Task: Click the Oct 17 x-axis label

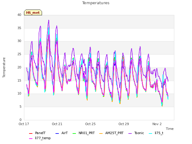Action: pyautogui.click(x=24, y=124)
